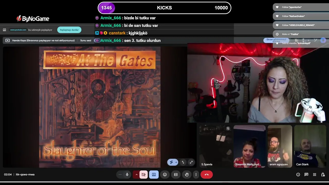Open more options vertical dots menu

coord(196,174)
